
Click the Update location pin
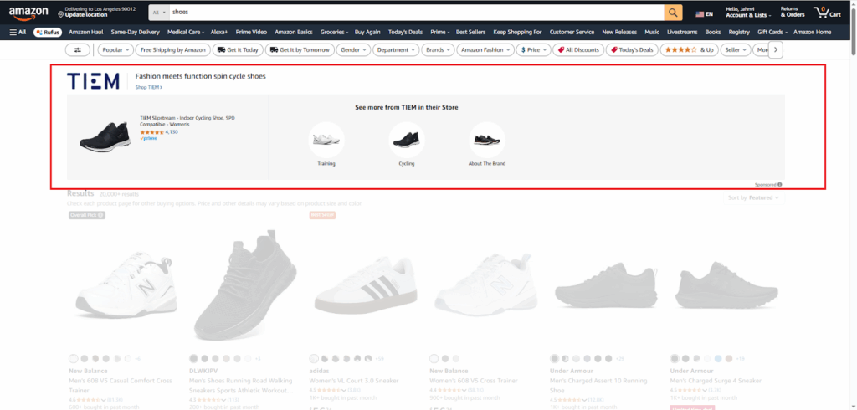coord(60,15)
